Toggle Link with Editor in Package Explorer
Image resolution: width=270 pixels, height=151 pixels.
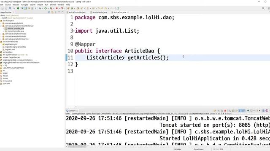coord(52,12)
